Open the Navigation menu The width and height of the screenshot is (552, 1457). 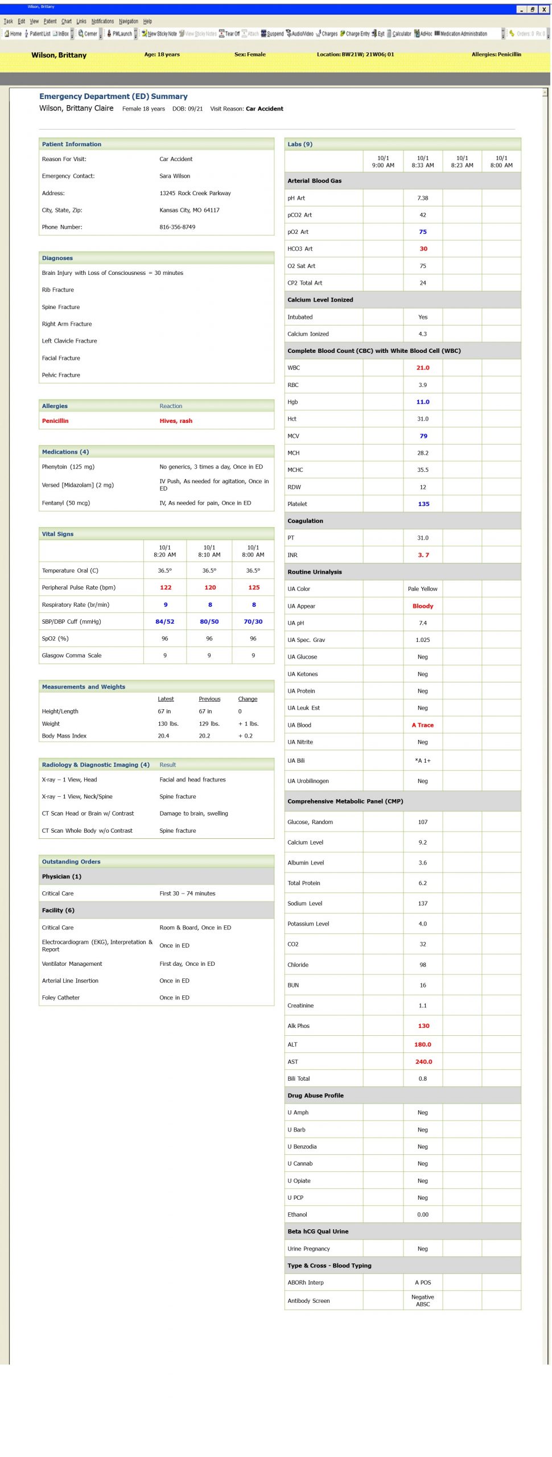tap(128, 21)
